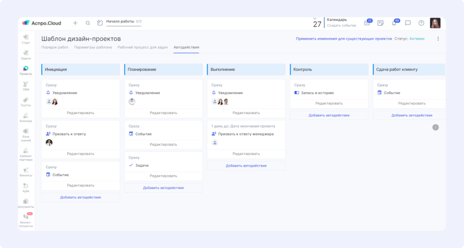Click Создать событие under Календарь

click(x=342, y=26)
